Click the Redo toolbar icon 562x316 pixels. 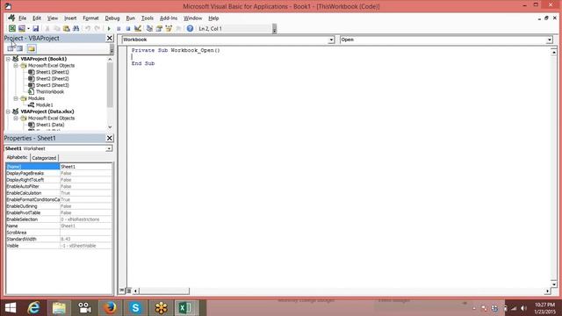97,28
